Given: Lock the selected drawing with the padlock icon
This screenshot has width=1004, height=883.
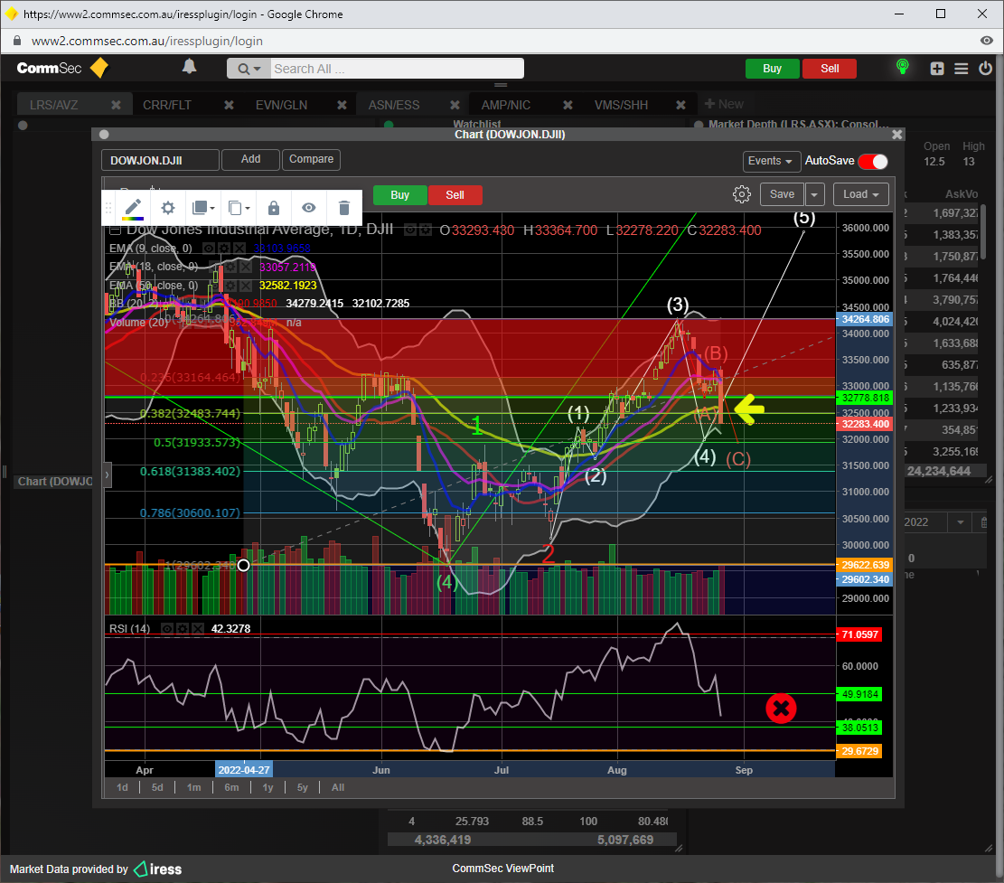Looking at the screenshot, I should click(274, 208).
